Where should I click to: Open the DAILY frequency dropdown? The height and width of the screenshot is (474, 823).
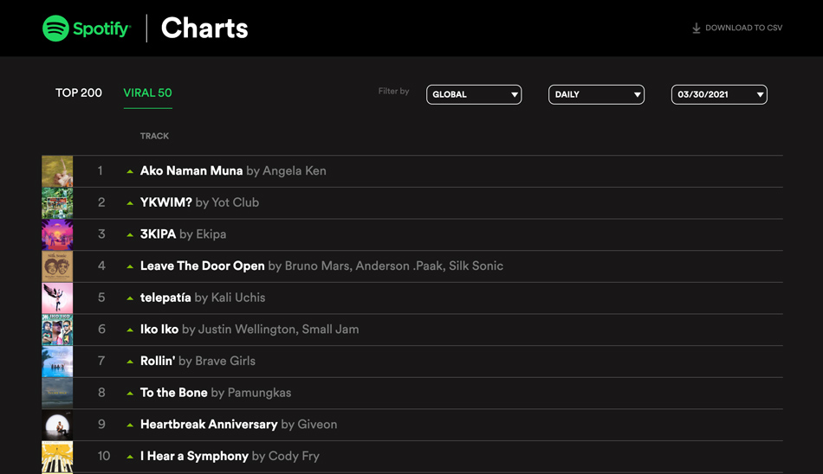596,94
